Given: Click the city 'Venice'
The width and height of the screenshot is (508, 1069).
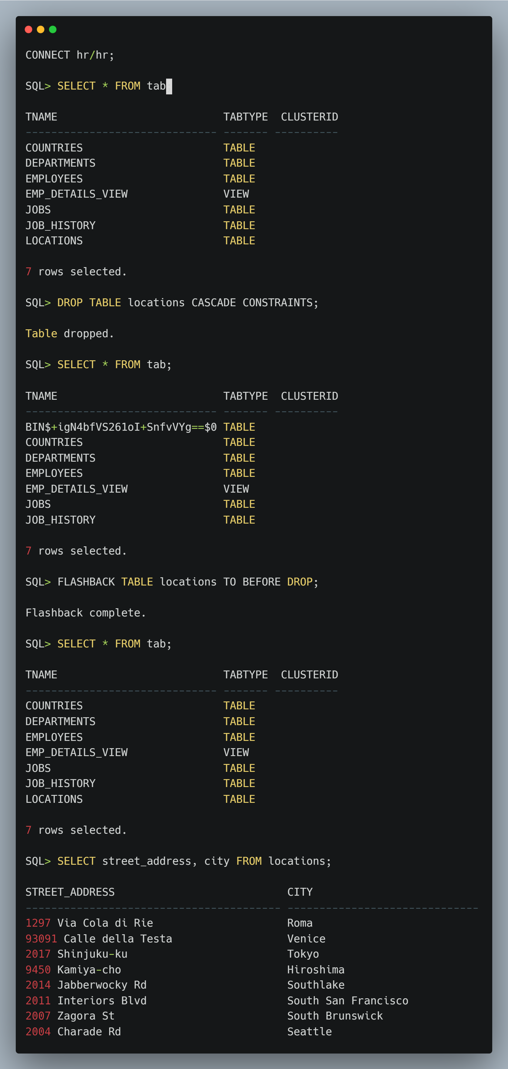Looking at the screenshot, I should tap(307, 939).
